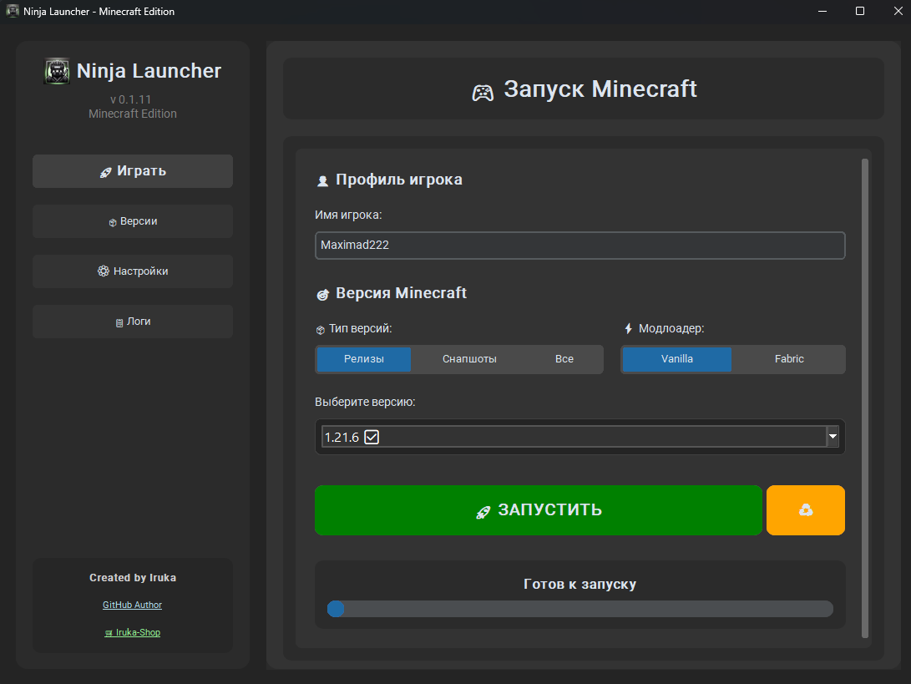Open the Логи section

[133, 322]
